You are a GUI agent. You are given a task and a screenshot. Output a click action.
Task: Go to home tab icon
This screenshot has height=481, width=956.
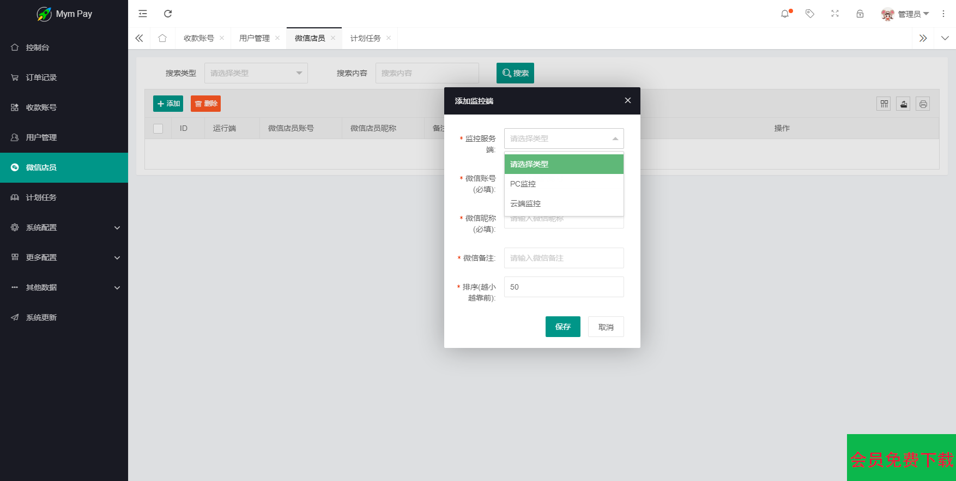162,38
